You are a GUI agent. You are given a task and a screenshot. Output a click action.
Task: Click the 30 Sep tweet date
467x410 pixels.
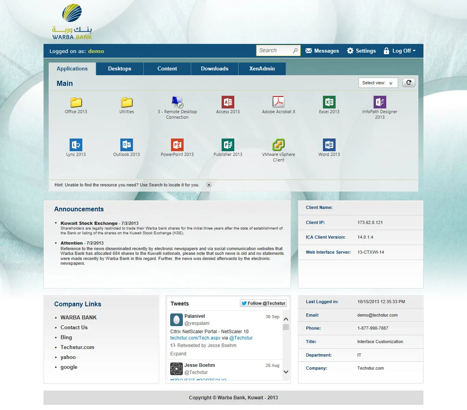point(273,317)
